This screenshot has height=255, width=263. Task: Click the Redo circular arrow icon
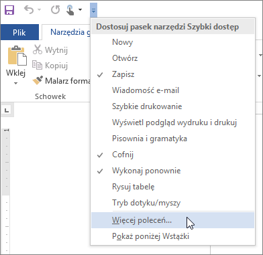click(55, 10)
